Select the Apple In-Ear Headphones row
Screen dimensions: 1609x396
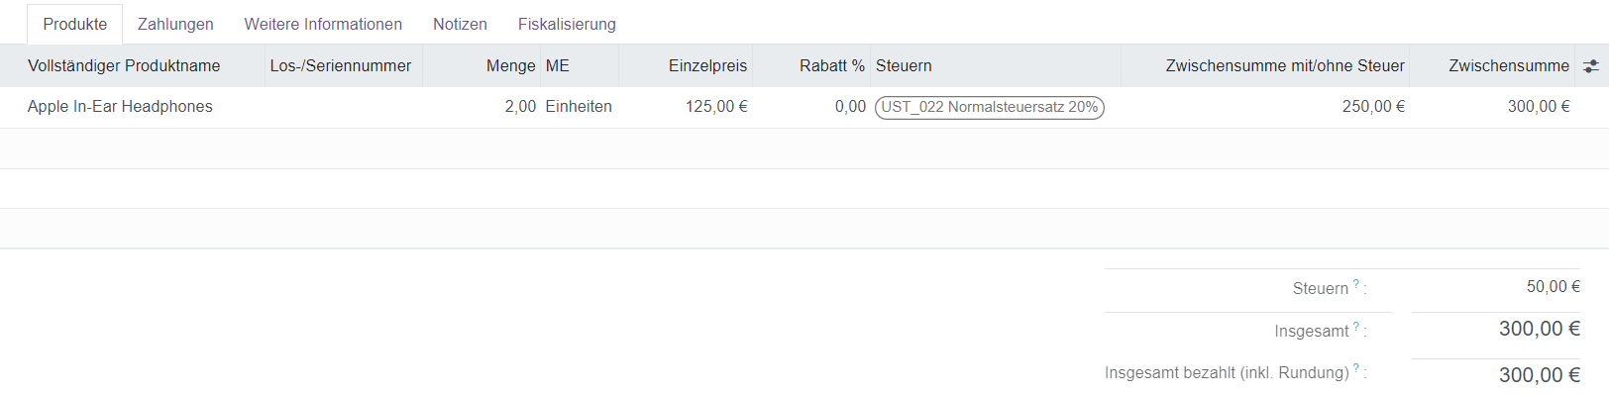tap(120, 107)
